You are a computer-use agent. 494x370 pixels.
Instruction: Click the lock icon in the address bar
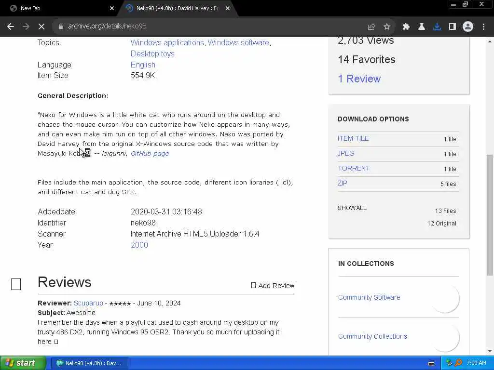[x=60, y=26]
